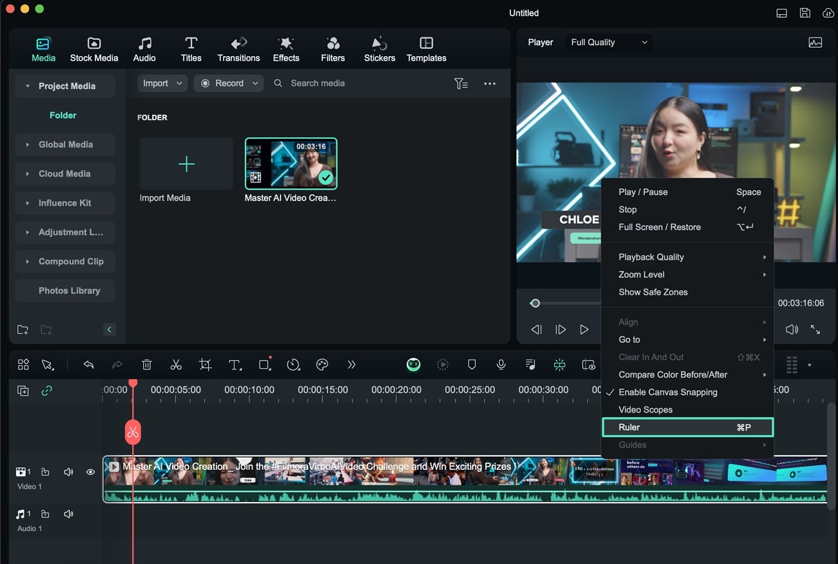Open the color palette tool
This screenshot has width=838, height=564.
pyautogui.click(x=322, y=365)
